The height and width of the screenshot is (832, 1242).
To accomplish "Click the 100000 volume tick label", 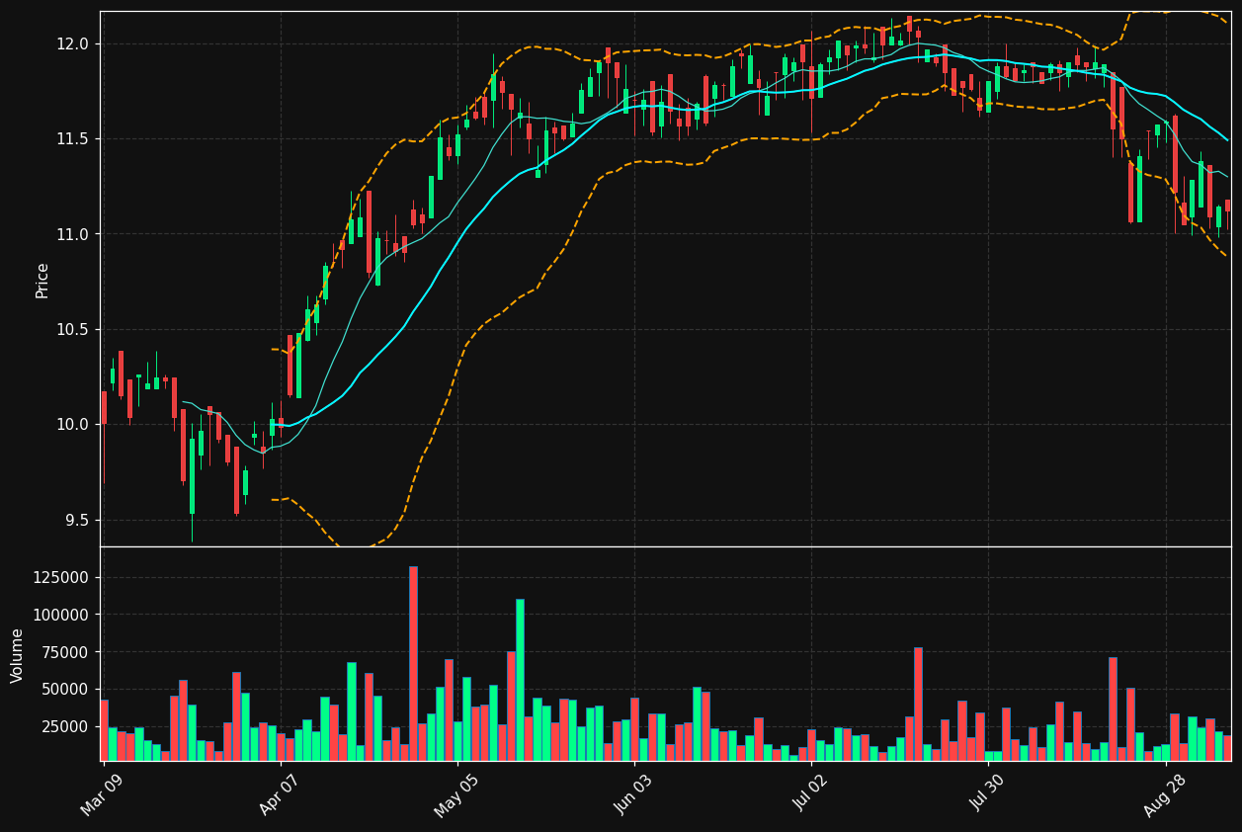I will (x=62, y=615).
